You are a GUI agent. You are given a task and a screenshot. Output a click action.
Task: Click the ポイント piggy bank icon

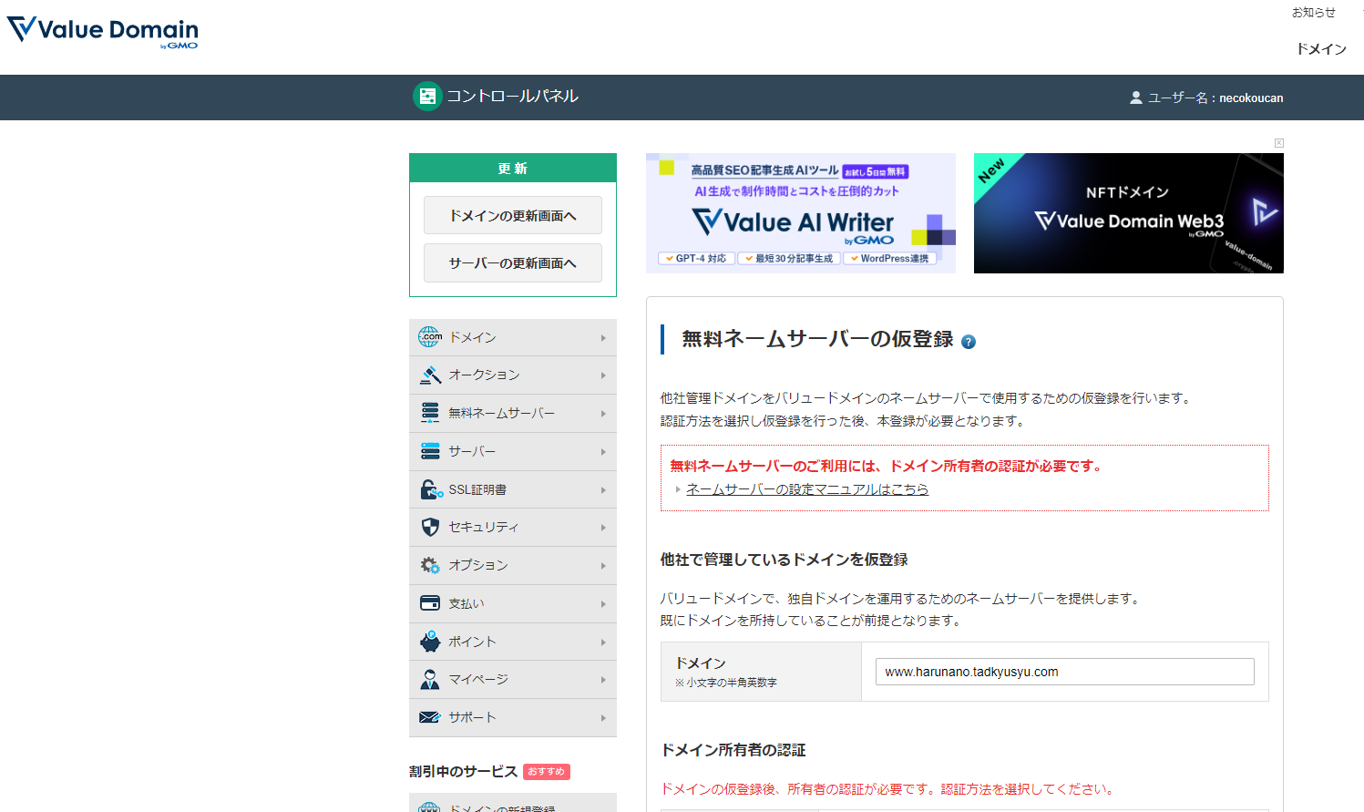[430, 642]
